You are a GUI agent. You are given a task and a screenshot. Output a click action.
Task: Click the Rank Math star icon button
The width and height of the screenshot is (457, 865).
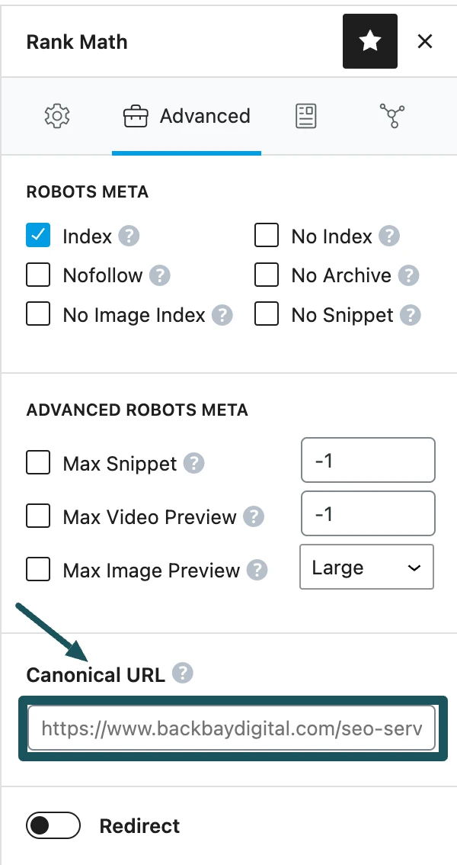(370, 41)
